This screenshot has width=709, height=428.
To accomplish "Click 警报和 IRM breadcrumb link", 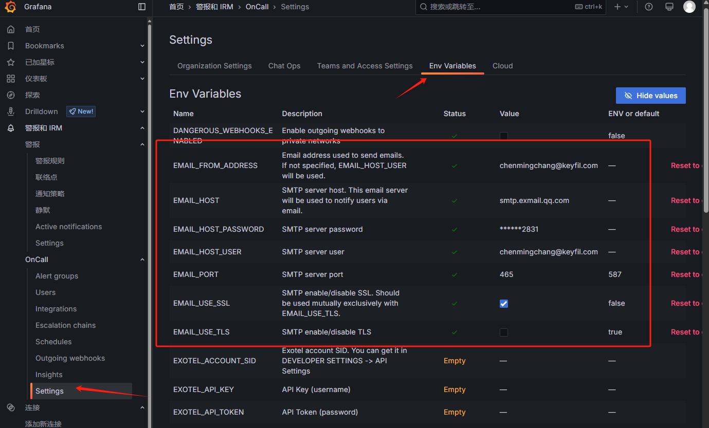I will click(x=214, y=7).
